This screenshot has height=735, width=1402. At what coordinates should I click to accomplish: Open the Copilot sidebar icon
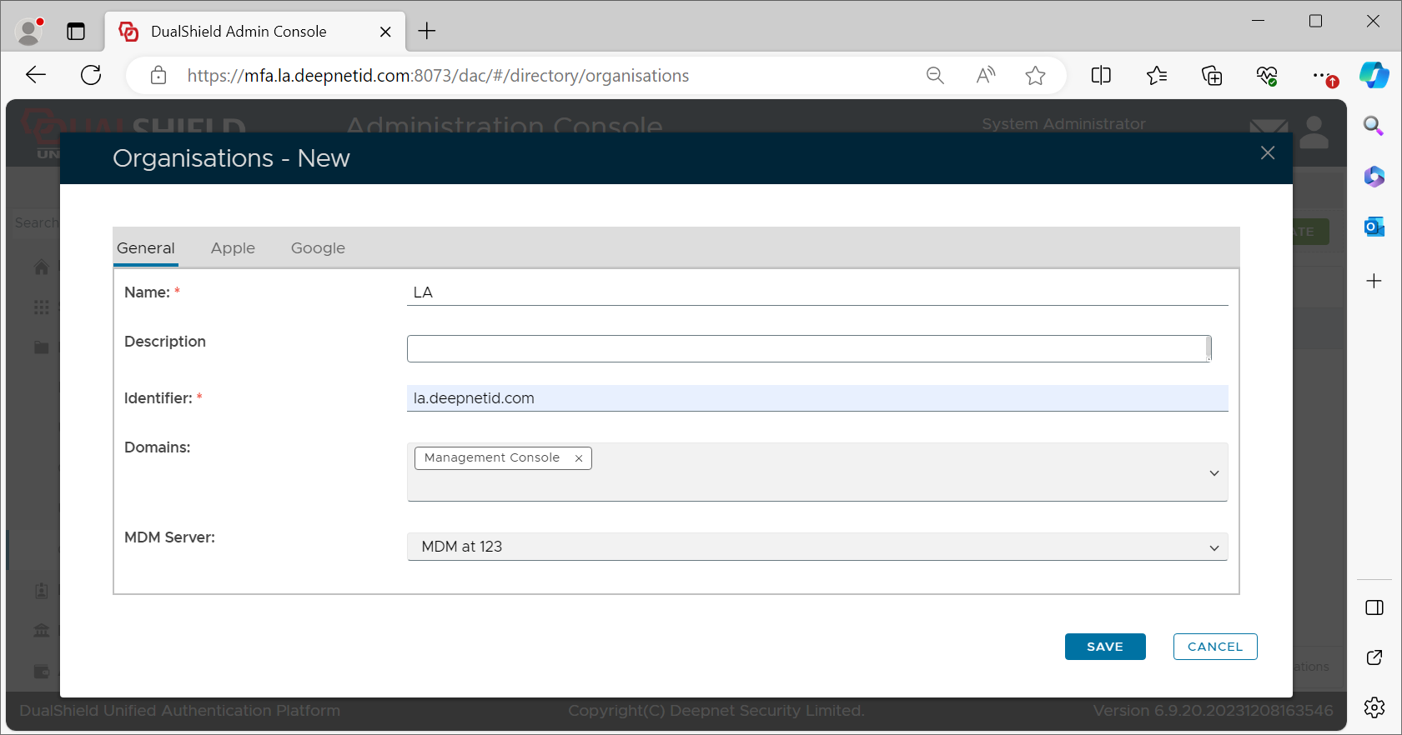click(x=1374, y=76)
